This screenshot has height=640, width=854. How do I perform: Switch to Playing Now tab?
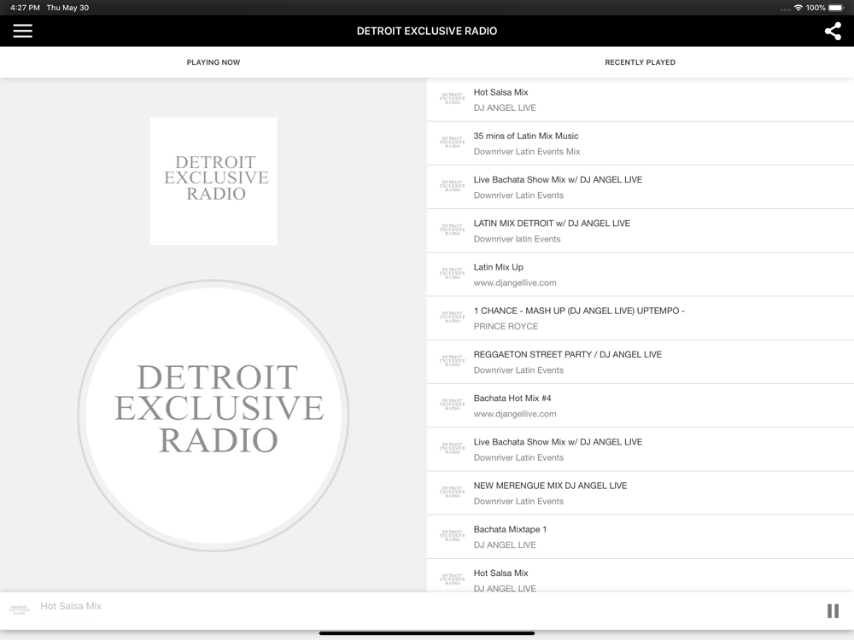tap(213, 62)
